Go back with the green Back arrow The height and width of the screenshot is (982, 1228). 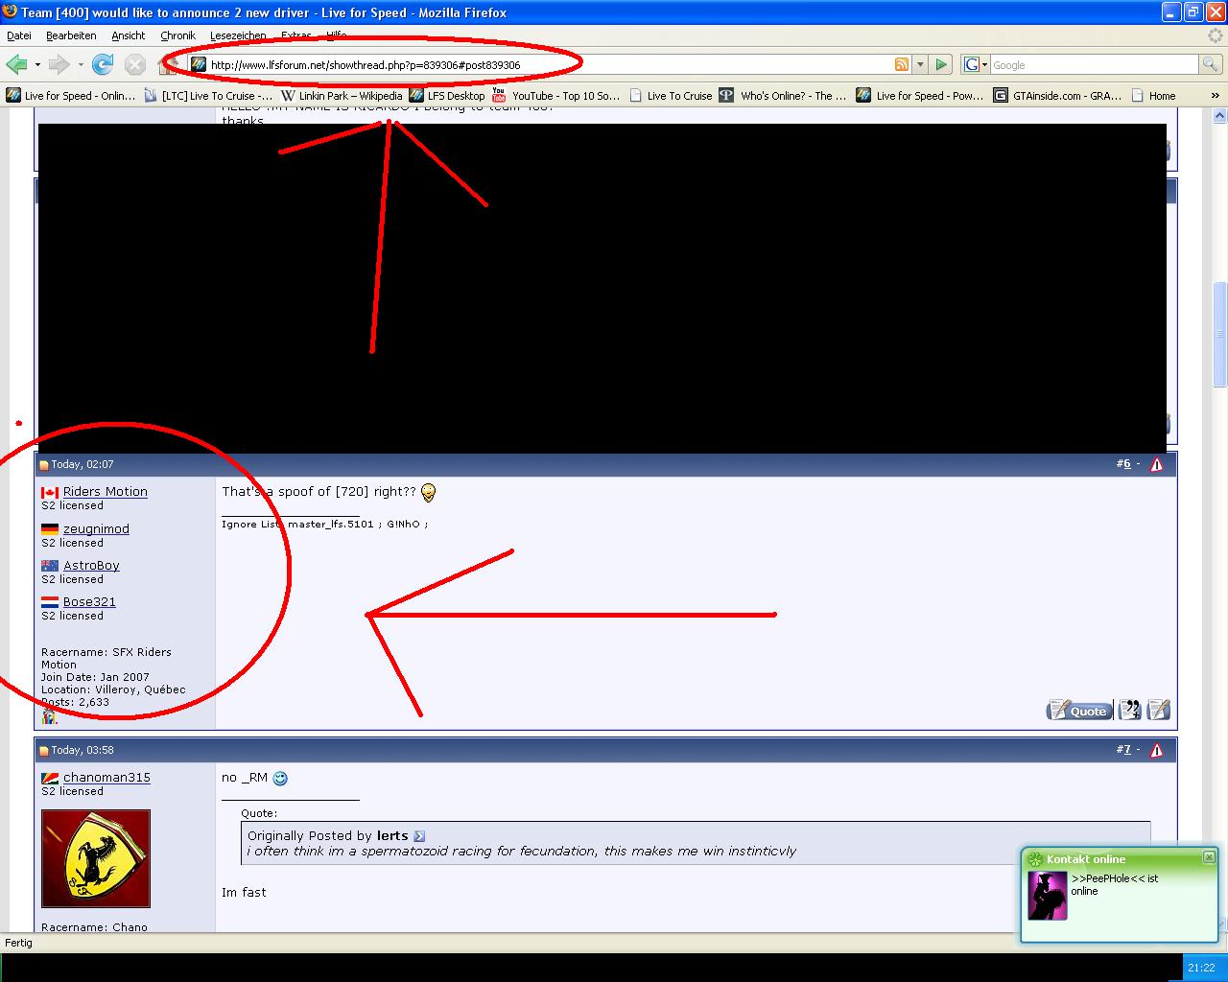click(16, 64)
